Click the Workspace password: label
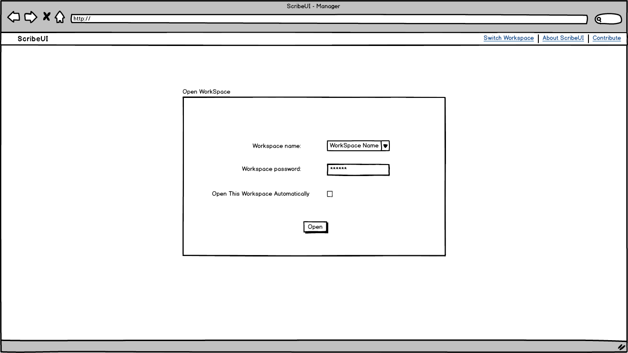 click(271, 169)
